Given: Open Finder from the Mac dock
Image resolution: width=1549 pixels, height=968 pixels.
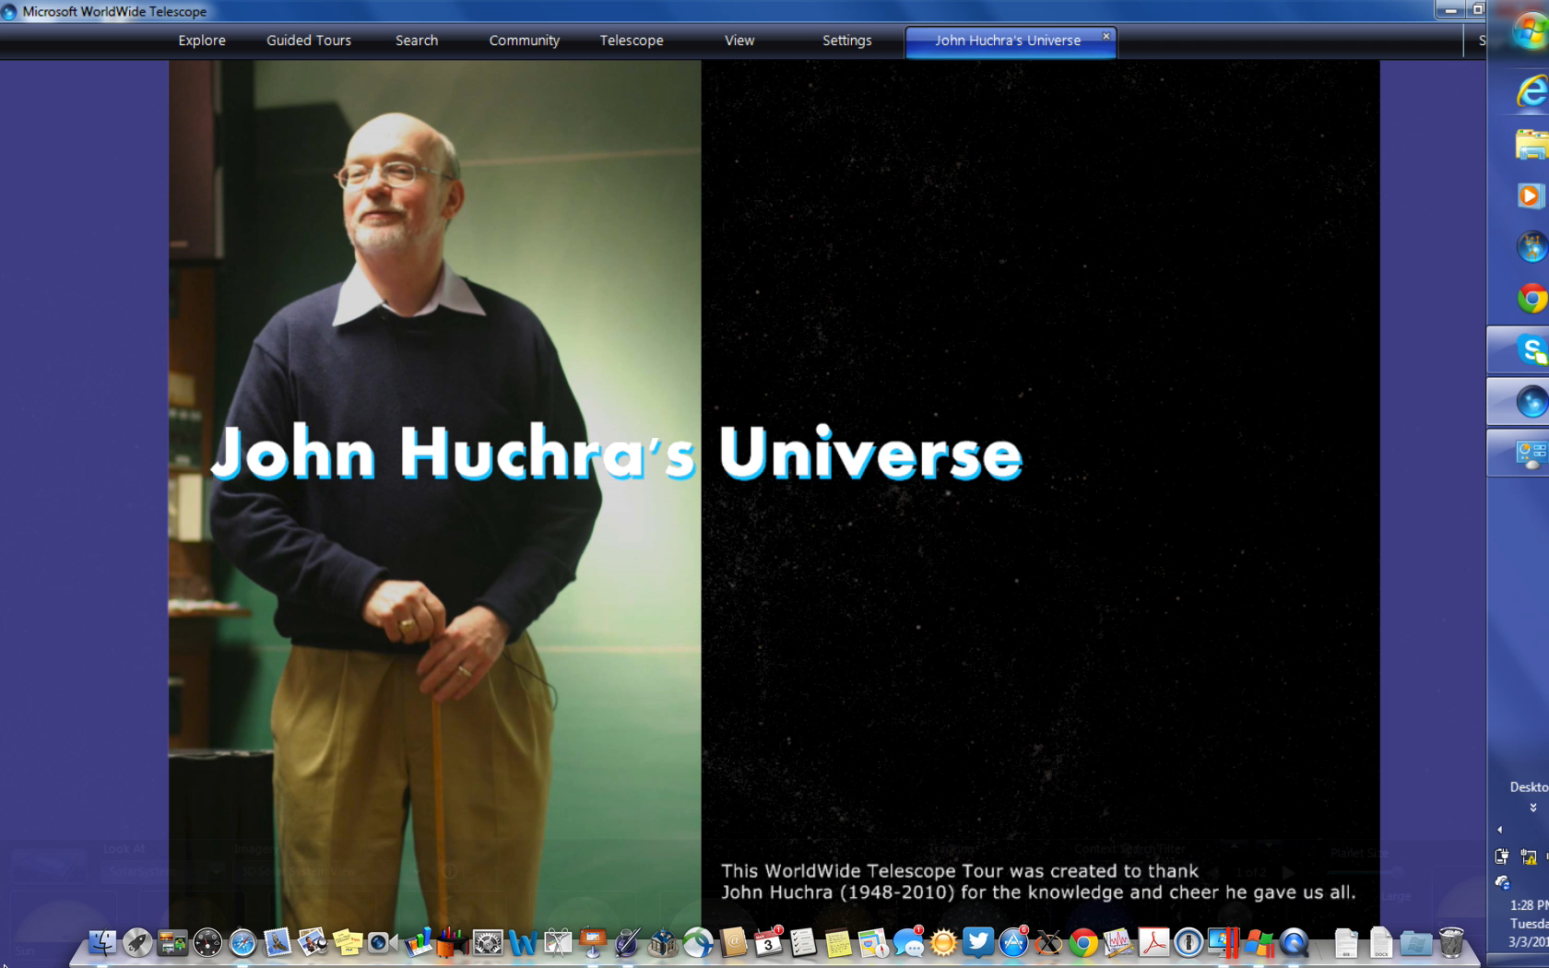Looking at the screenshot, I should (x=102, y=942).
